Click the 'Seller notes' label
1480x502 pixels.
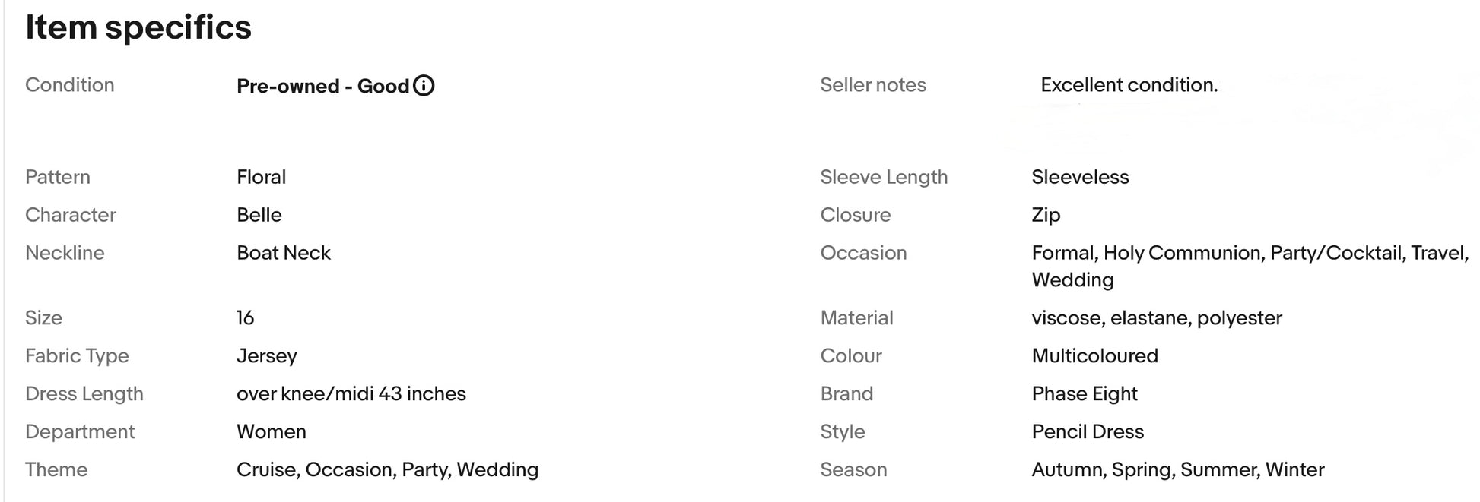[872, 85]
